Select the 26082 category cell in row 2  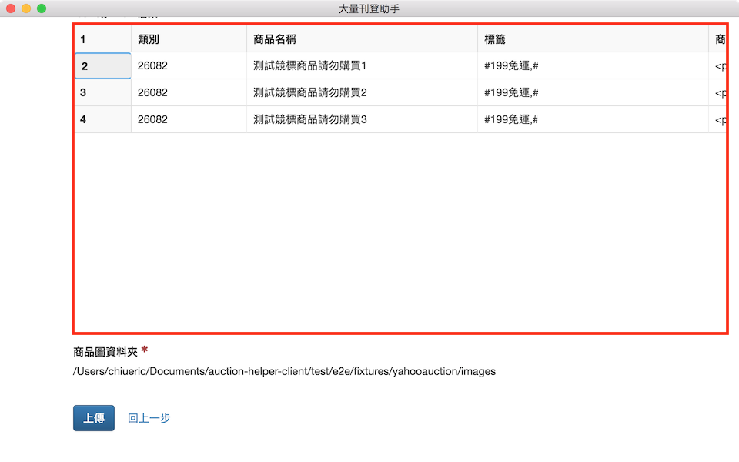point(189,66)
